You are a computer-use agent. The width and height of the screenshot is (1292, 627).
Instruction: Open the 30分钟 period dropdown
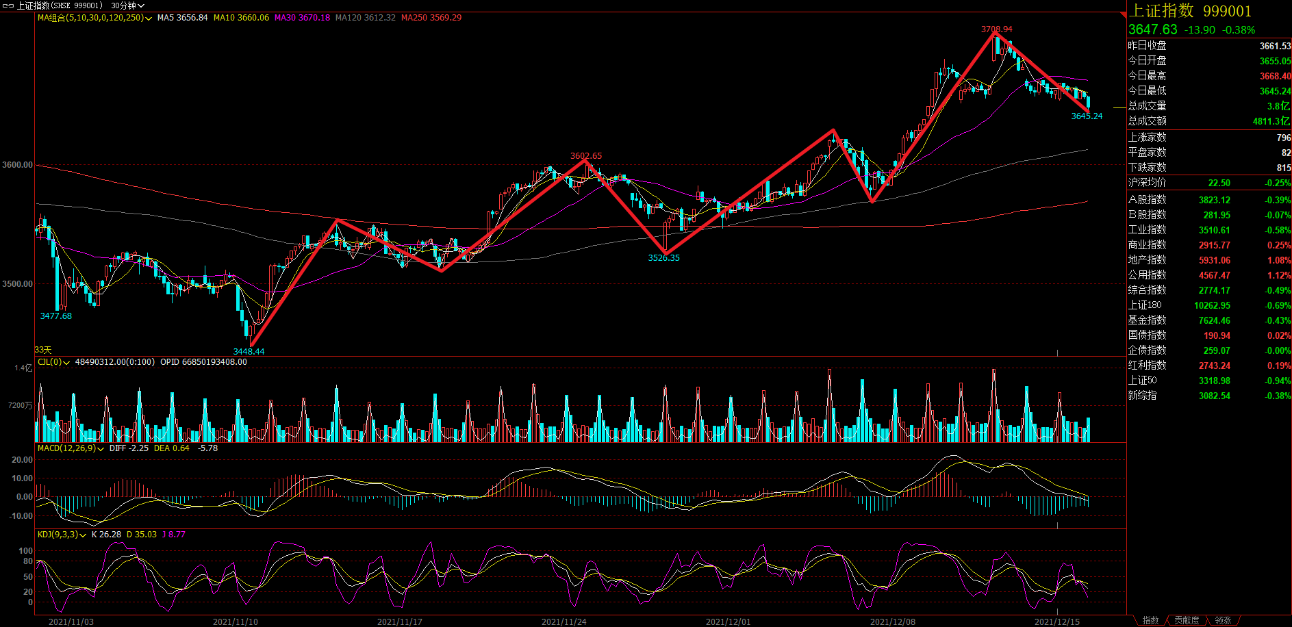pos(127,5)
